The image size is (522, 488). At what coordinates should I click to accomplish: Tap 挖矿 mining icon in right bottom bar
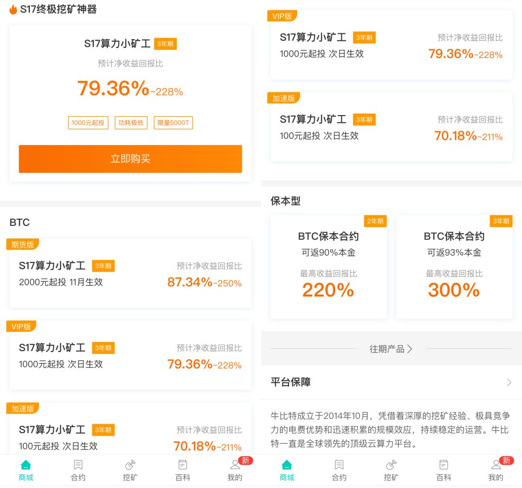coord(391,465)
